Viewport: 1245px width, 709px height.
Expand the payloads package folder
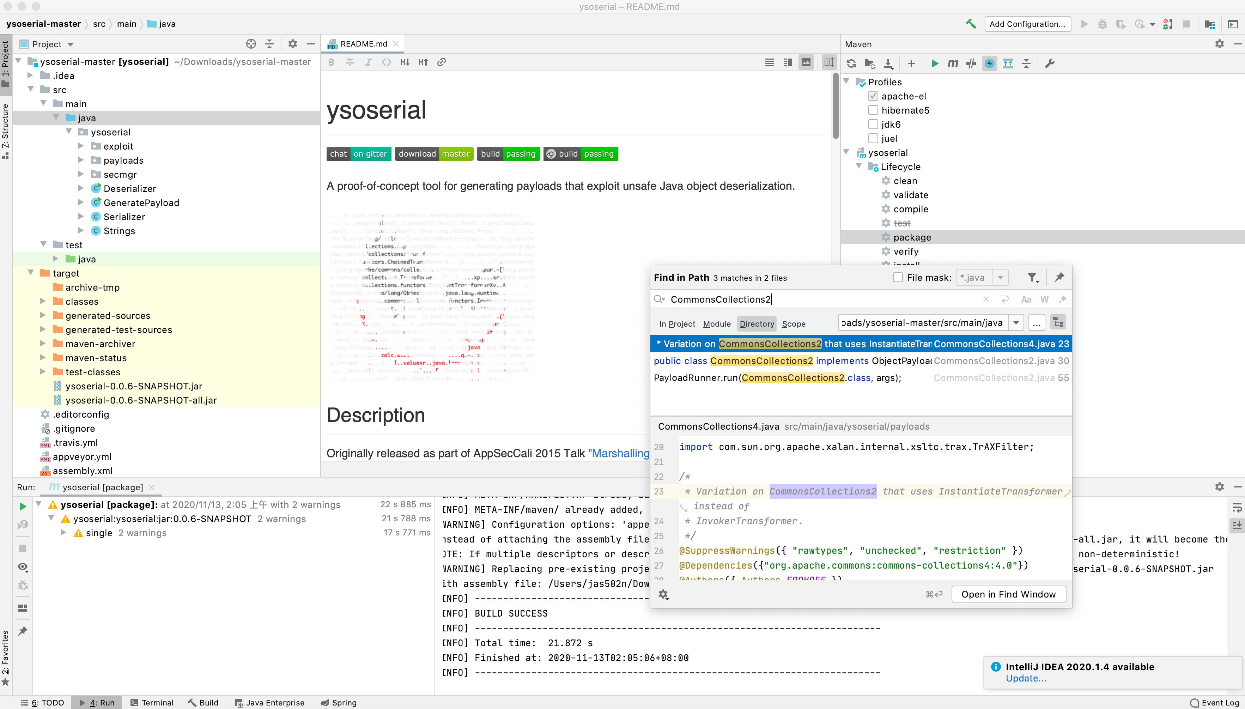[x=81, y=160]
